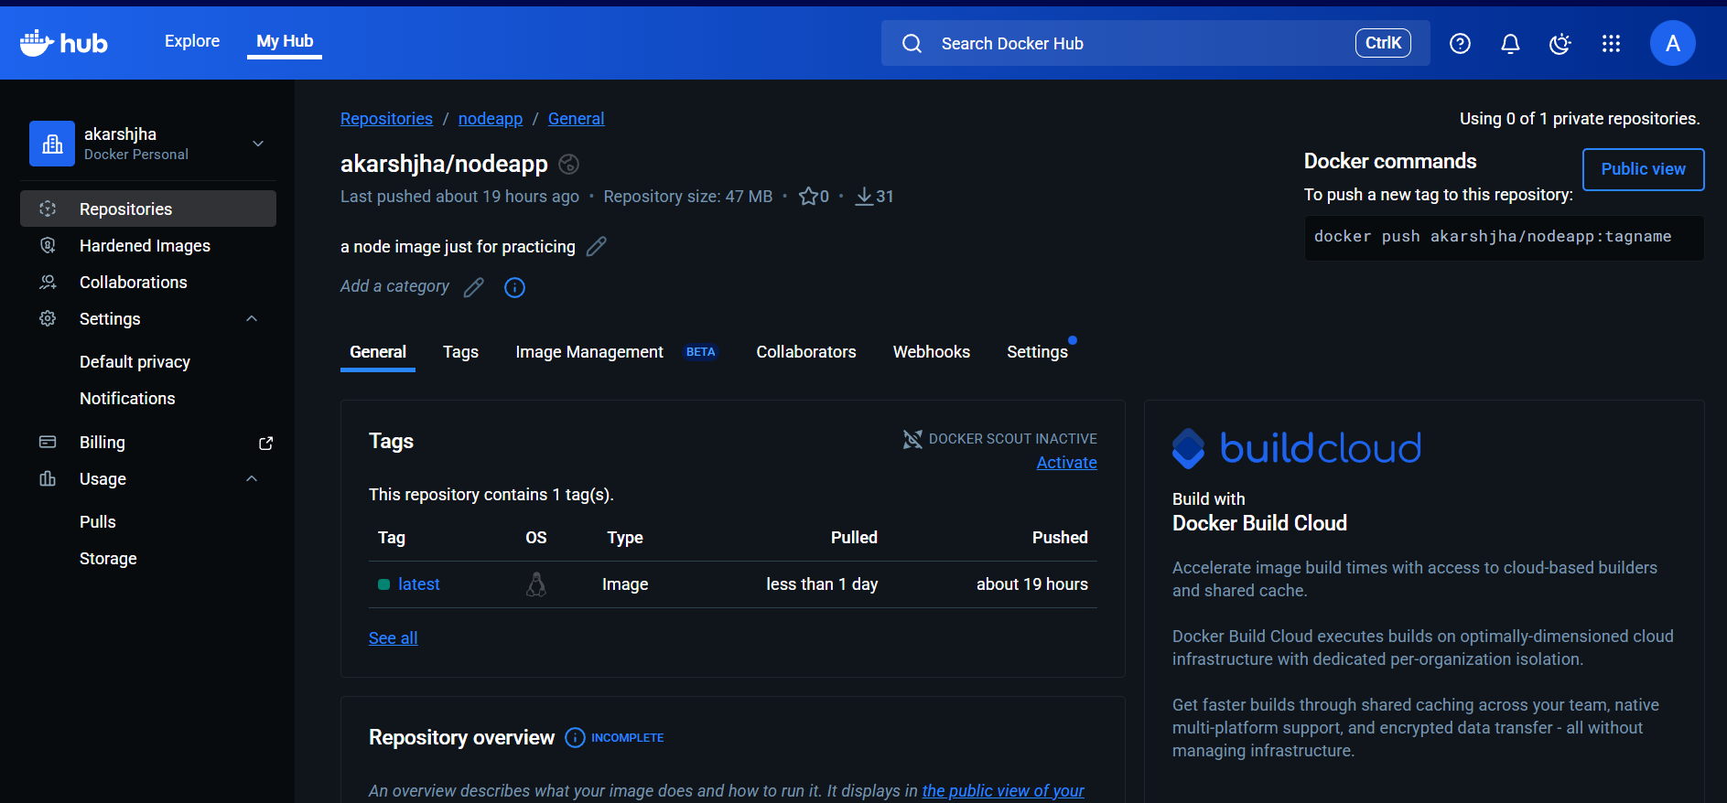The image size is (1727, 803).
Task: Open the account avatar labeled A
Action: [x=1672, y=43]
